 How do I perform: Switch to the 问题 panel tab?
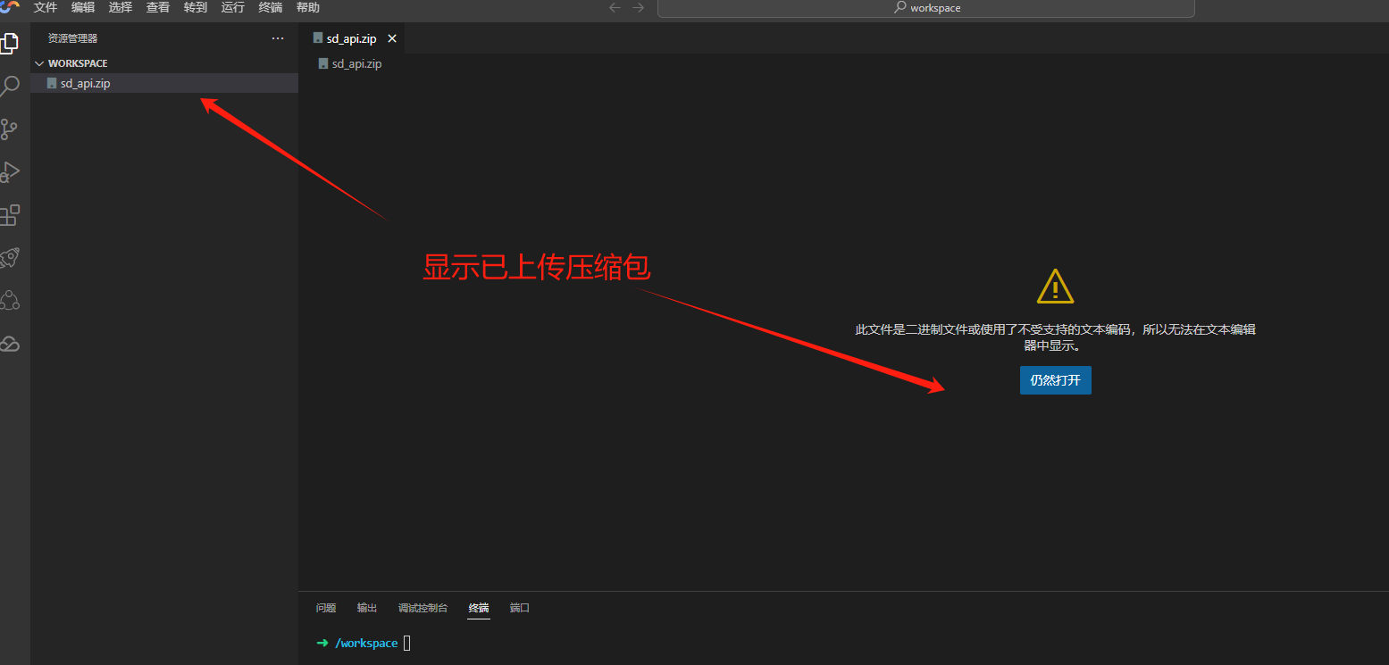(x=326, y=608)
